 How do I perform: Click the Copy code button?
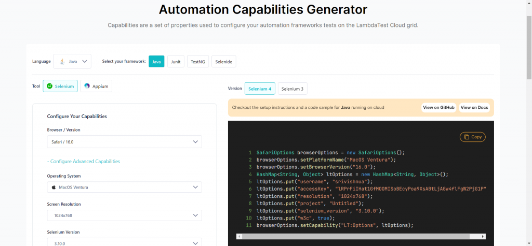472,137
